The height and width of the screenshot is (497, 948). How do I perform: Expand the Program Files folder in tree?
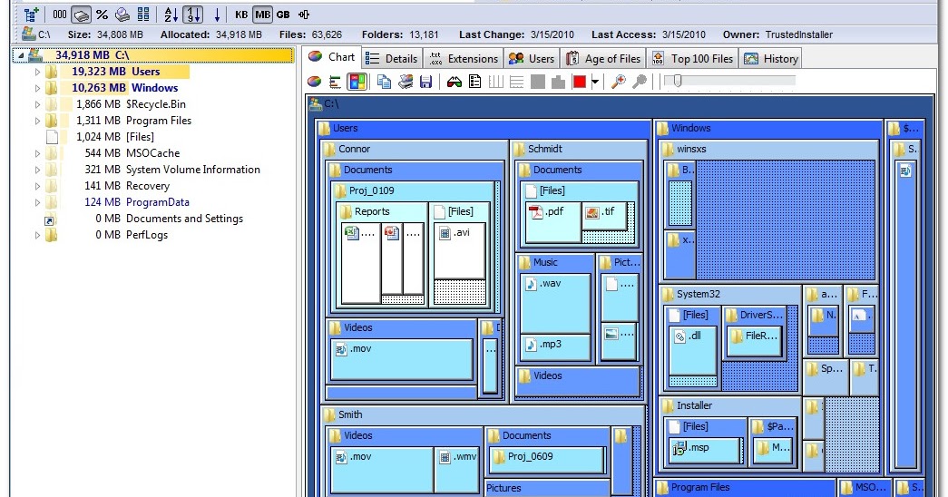pyautogui.click(x=37, y=121)
